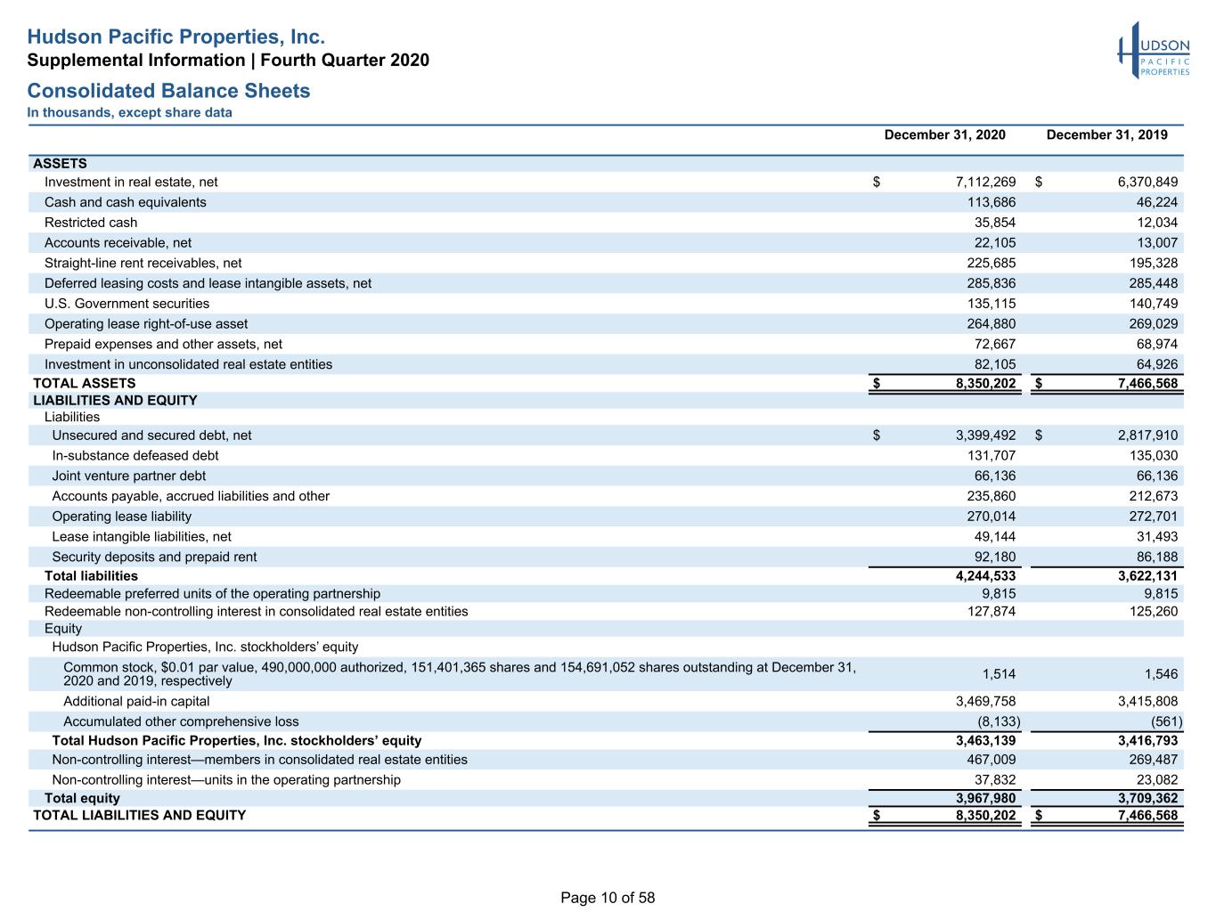Click the 'Total liabilities' row label

pos(91,576)
